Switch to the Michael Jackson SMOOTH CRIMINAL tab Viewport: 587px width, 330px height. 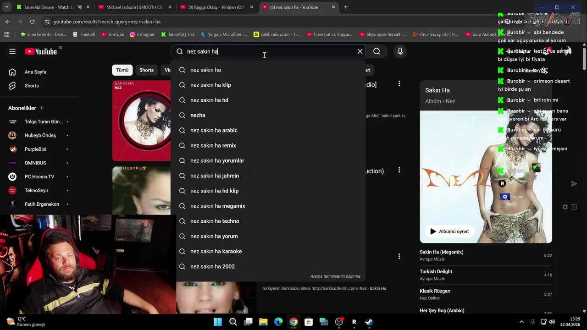pyautogui.click(x=135, y=7)
